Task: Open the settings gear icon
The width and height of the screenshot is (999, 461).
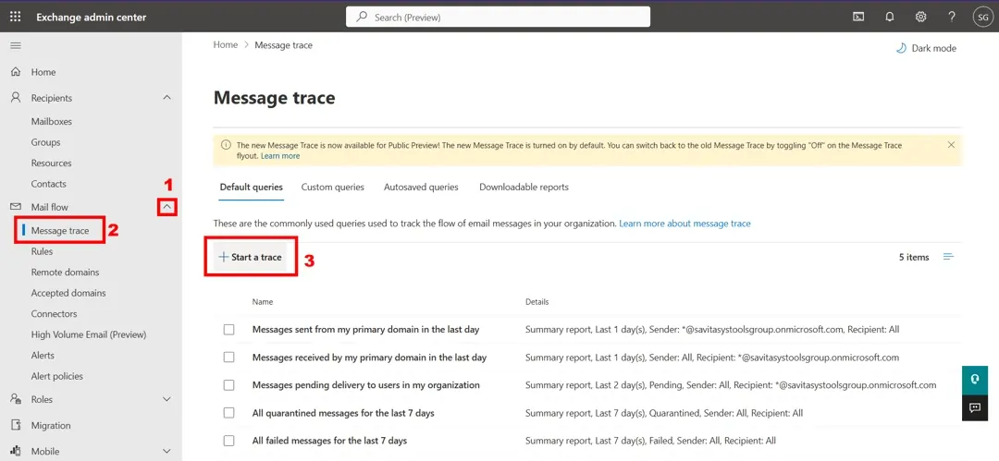Action: (920, 18)
